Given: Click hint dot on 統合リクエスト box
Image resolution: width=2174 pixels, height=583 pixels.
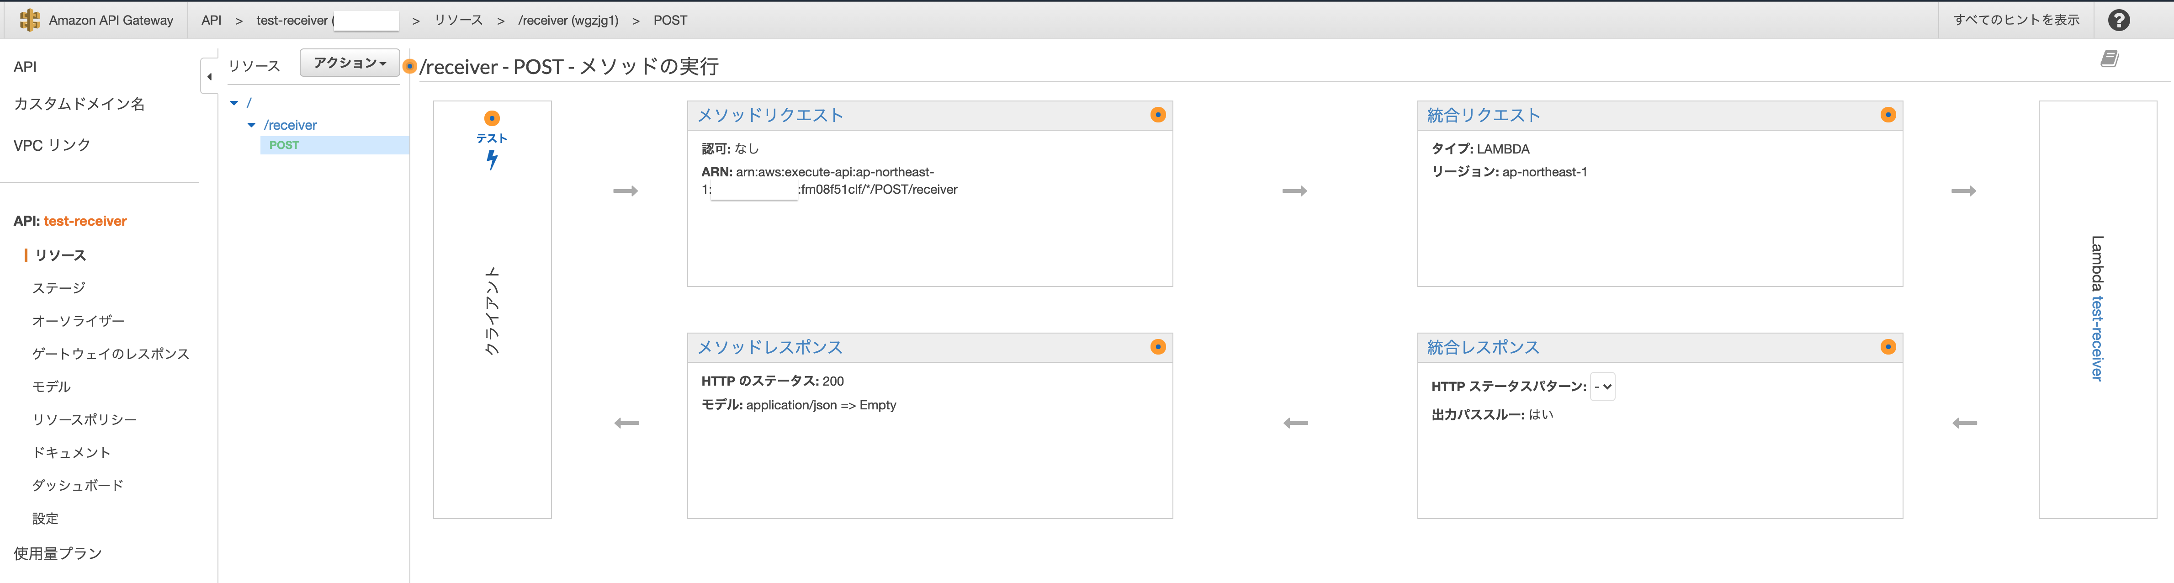Looking at the screenshot, I should [x=1888, y=115].
